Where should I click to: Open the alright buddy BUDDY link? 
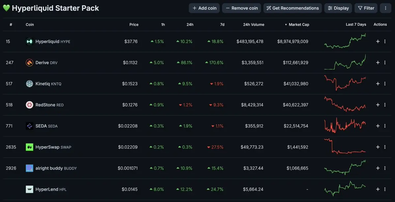click(x=56, y=168)
